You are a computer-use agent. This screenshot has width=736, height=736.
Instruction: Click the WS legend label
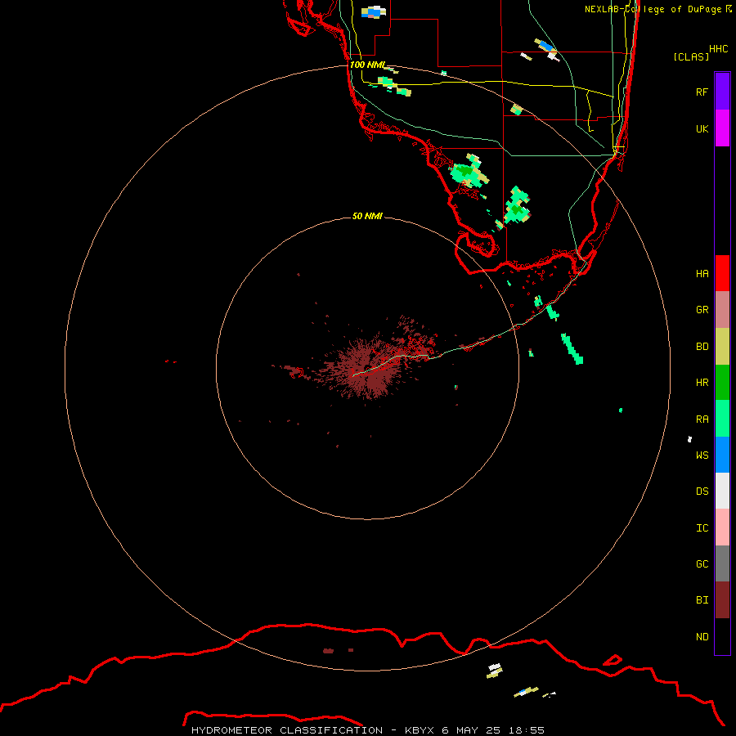click(x=702, y=456)
